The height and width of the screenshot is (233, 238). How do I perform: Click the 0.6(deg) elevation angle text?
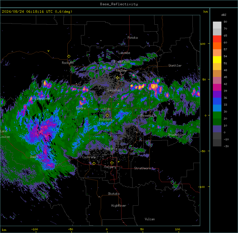(64, 12)
